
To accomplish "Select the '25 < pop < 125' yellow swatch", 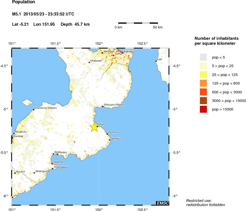I will click(x=203, y=75).
